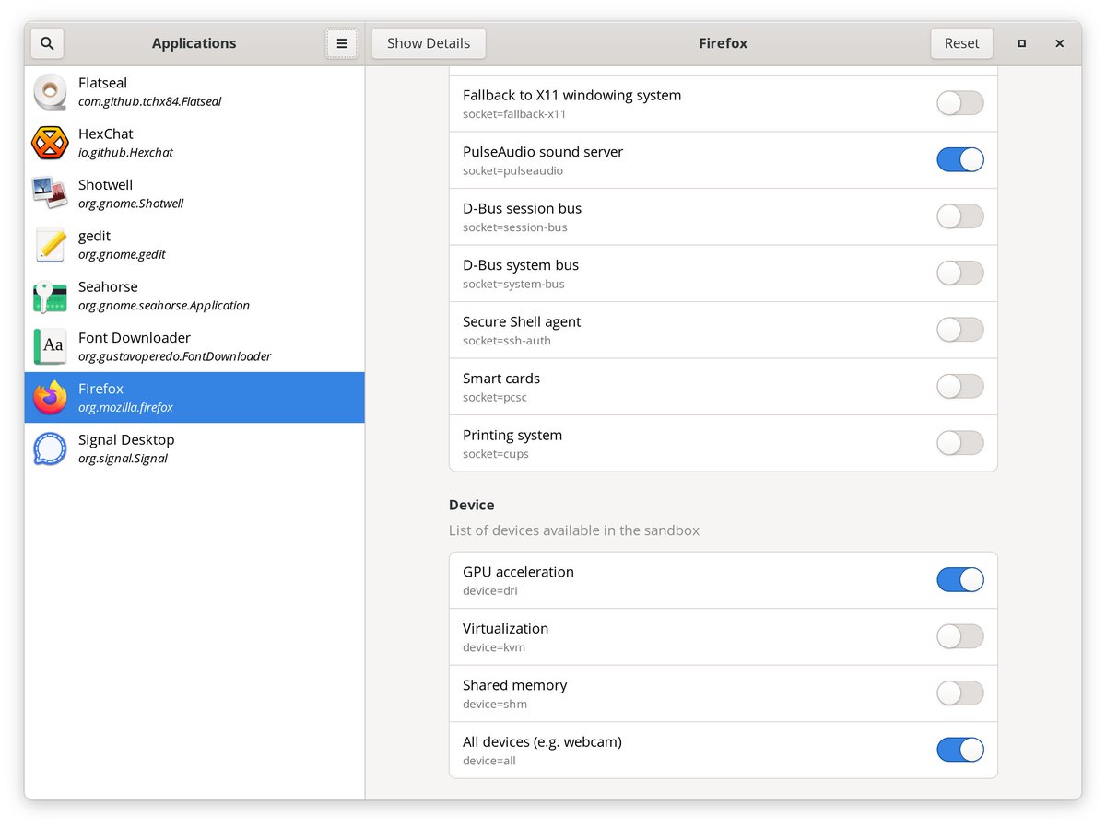Click the Reset button
The image size is (1106, 827).
pos(961,43)
